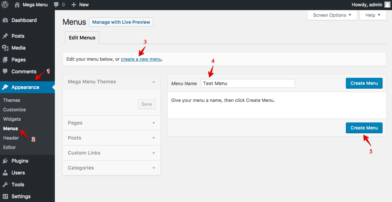Image resolution: width=392 pixels, height=202 pixels.
Task: Select the Posts pin icon in the sidebar
Action: 6,36
